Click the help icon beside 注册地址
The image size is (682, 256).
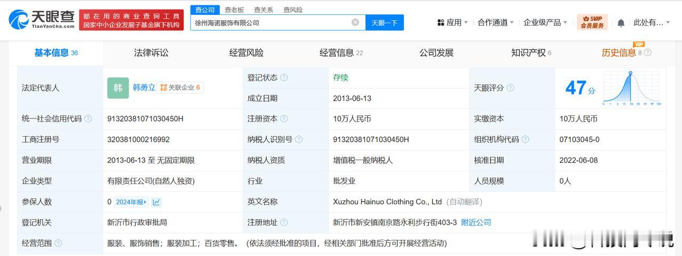pos(284,222)
